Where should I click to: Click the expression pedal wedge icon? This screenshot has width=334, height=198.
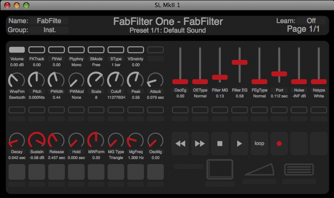point(259,170)
